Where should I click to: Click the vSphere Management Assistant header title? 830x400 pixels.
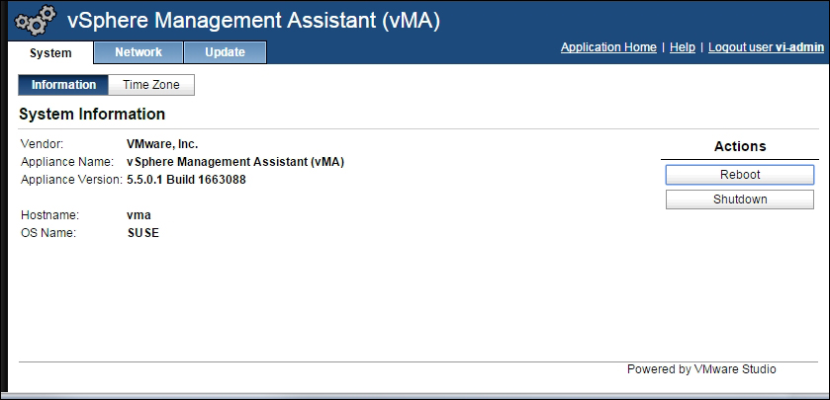[253, 21]
